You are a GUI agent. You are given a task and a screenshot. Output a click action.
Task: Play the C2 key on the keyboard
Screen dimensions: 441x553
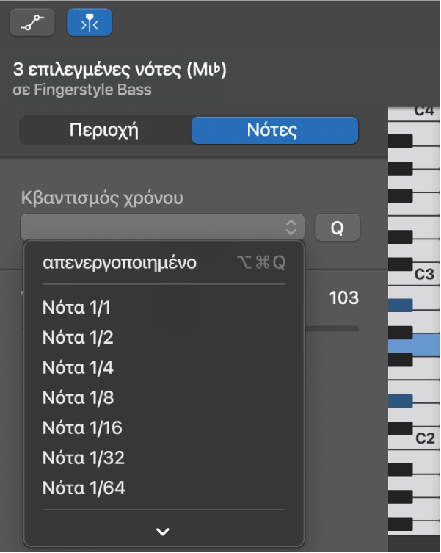click(x=426, y=438)
